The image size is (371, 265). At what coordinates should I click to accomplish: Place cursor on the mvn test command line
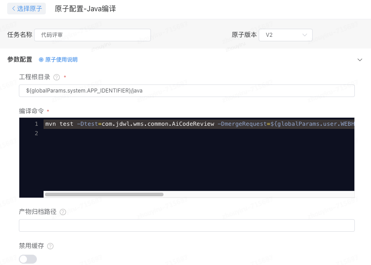tap(135, 124)
